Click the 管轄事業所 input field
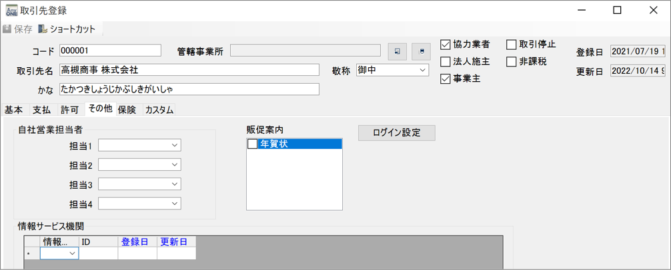Viewport: 671px width, 270px height. [305, 51]
